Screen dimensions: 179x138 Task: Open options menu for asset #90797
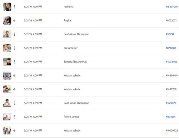coord(14,34)
